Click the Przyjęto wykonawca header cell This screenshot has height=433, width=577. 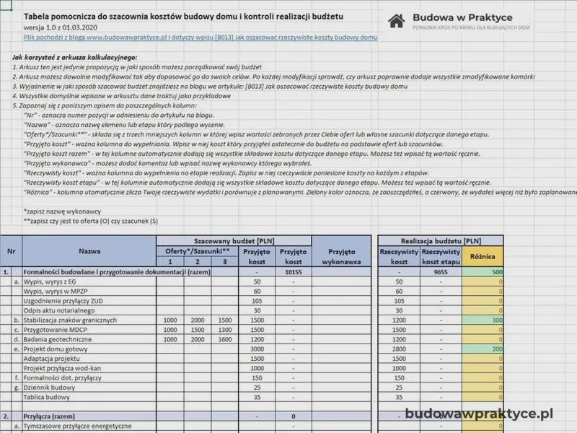[341, 256]
